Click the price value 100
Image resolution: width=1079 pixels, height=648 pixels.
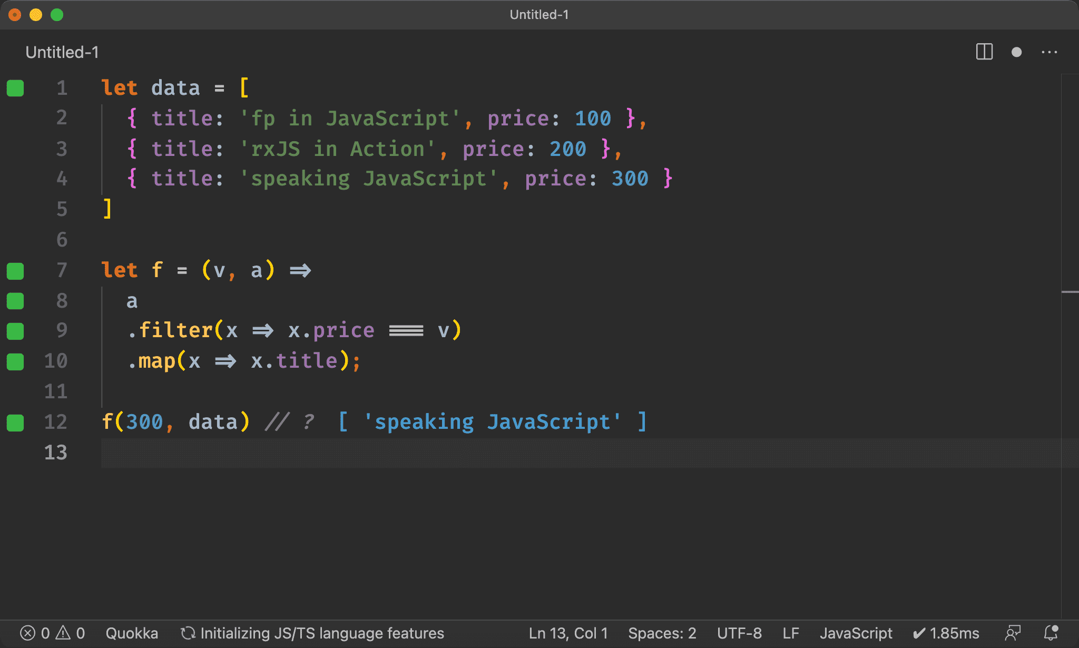pos(593,119)
